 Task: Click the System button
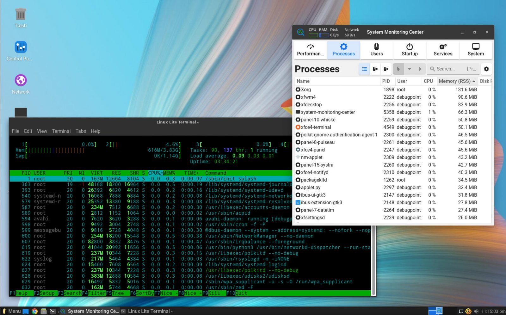click(x=476, y=50)
